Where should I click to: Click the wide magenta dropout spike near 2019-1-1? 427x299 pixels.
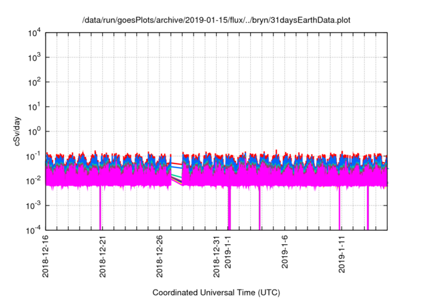click(230, 208)
